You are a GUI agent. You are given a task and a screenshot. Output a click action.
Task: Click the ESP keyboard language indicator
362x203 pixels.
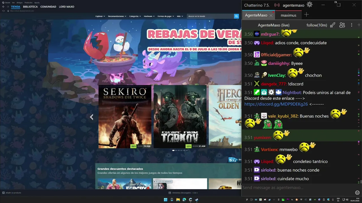point(338,200)
